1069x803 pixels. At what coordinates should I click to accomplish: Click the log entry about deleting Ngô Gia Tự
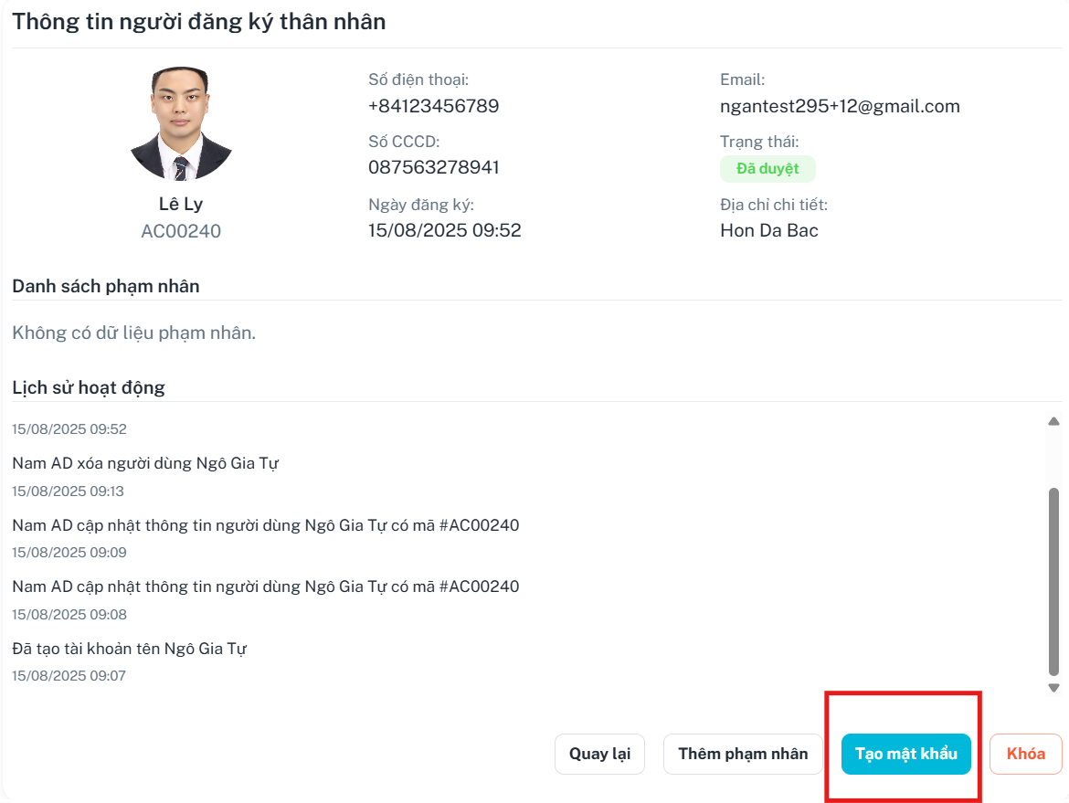[x=145, y=463]
